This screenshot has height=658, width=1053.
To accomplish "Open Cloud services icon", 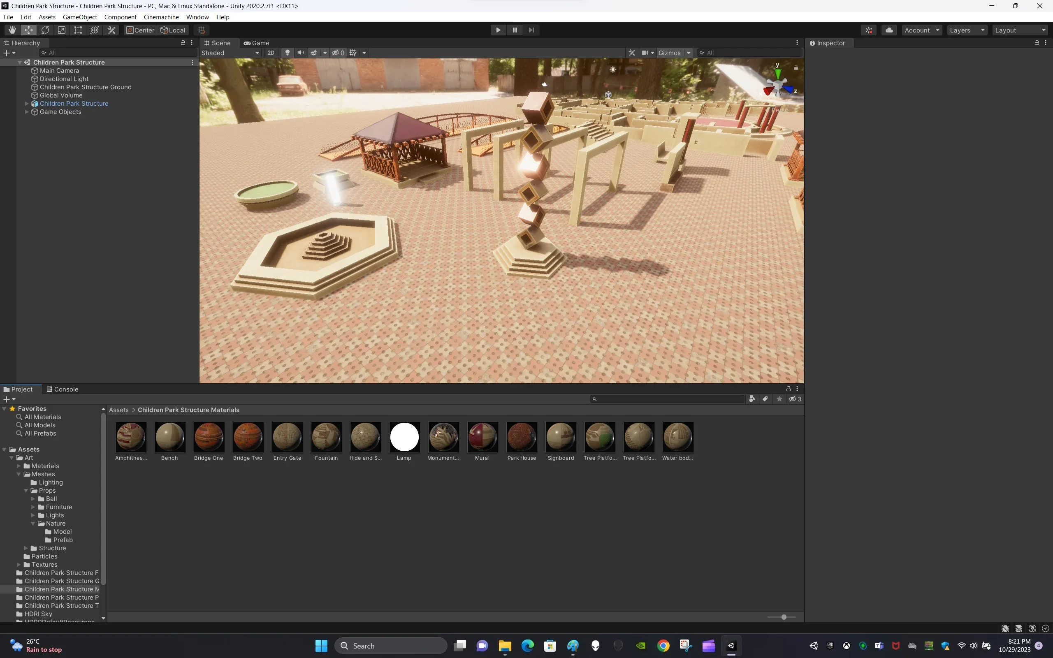I will (889, 30).
